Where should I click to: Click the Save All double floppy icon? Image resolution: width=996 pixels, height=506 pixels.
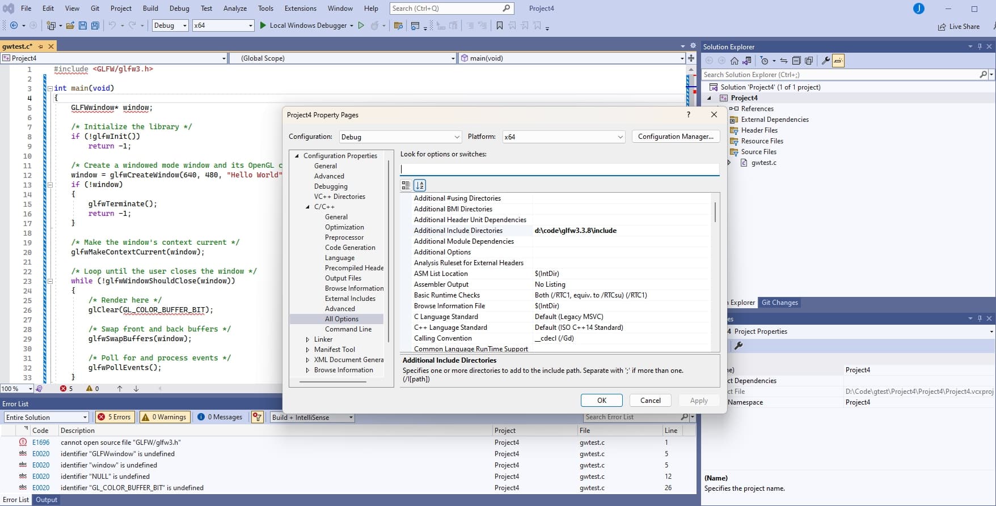(x=95, y=25)
